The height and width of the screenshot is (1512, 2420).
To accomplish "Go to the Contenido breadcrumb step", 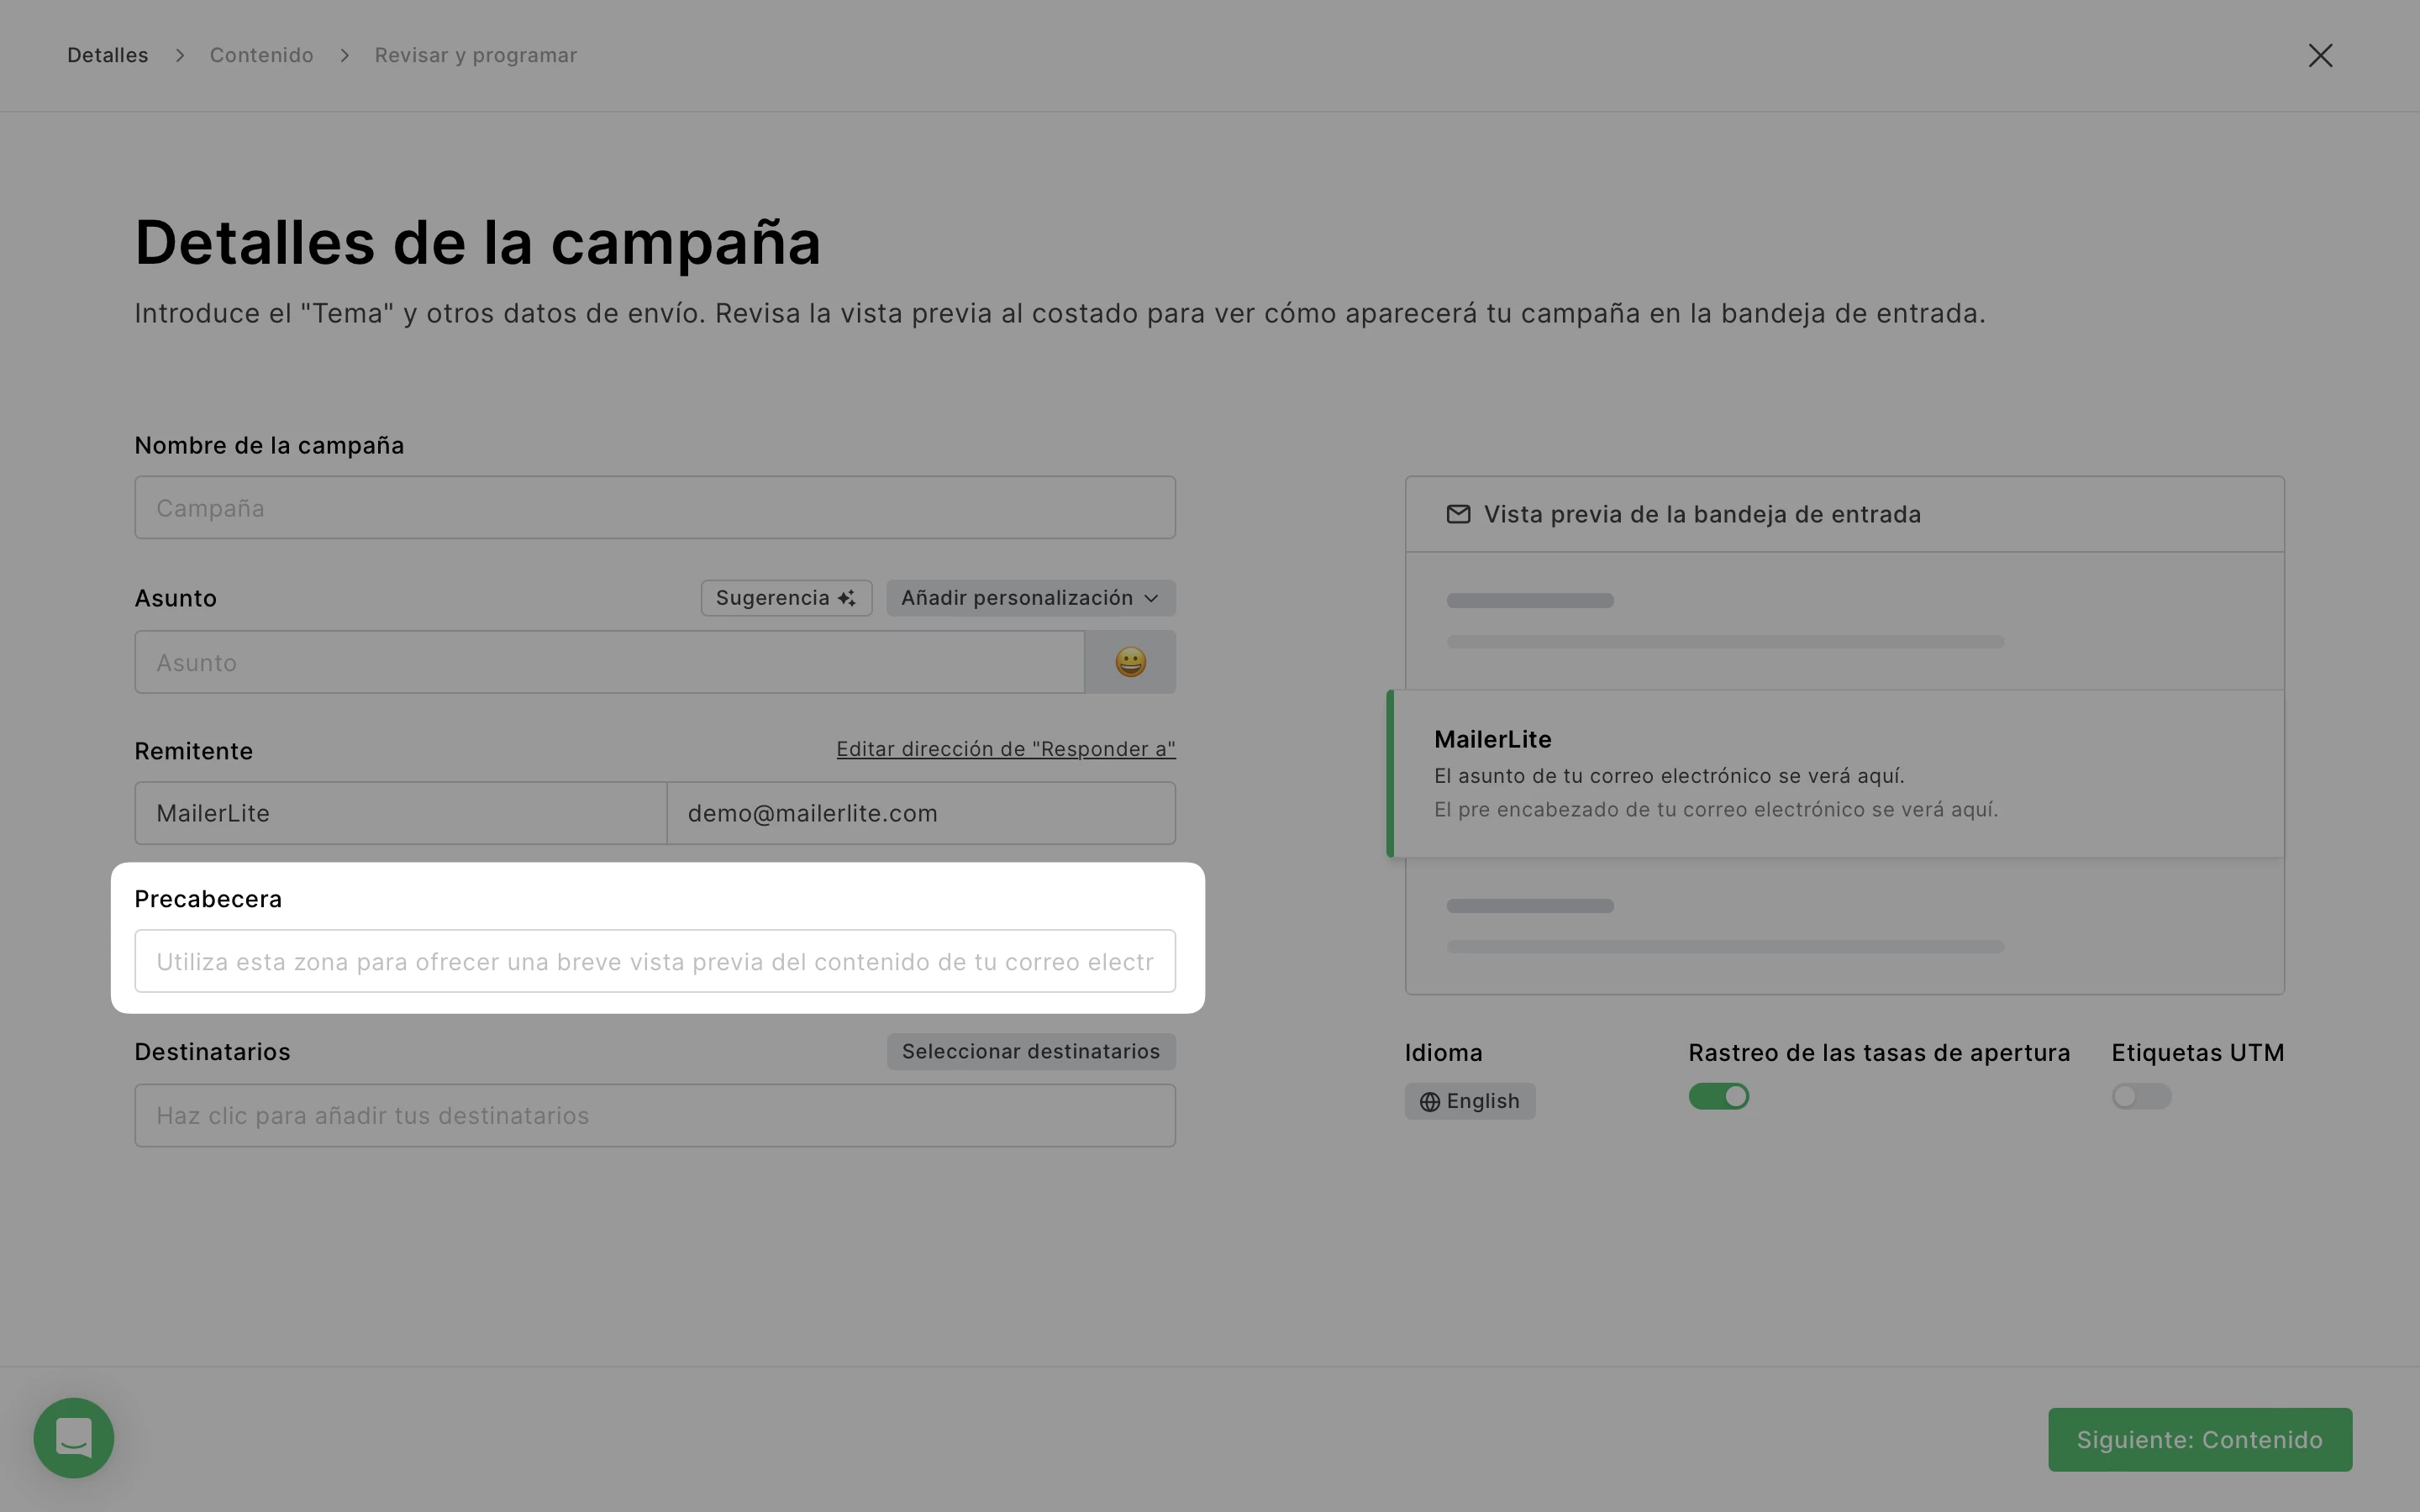I will [261, 55].
